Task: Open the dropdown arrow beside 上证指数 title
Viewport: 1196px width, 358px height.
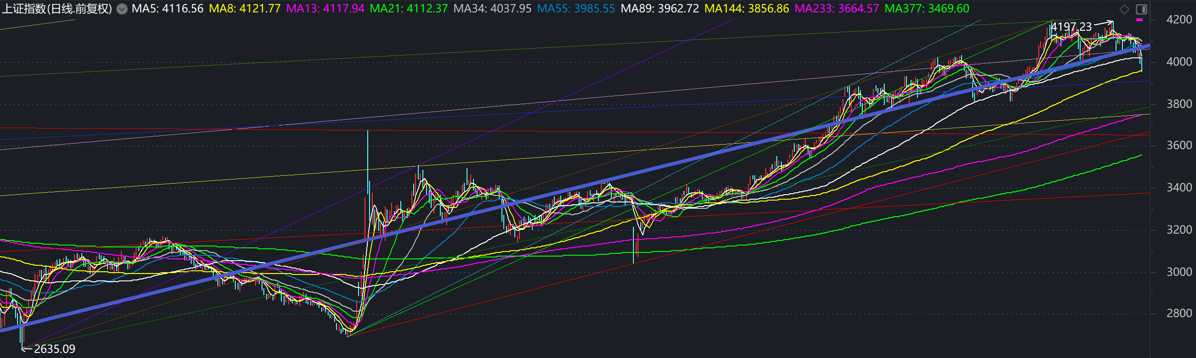Action: pyautogui.click(x=122, y=9)
